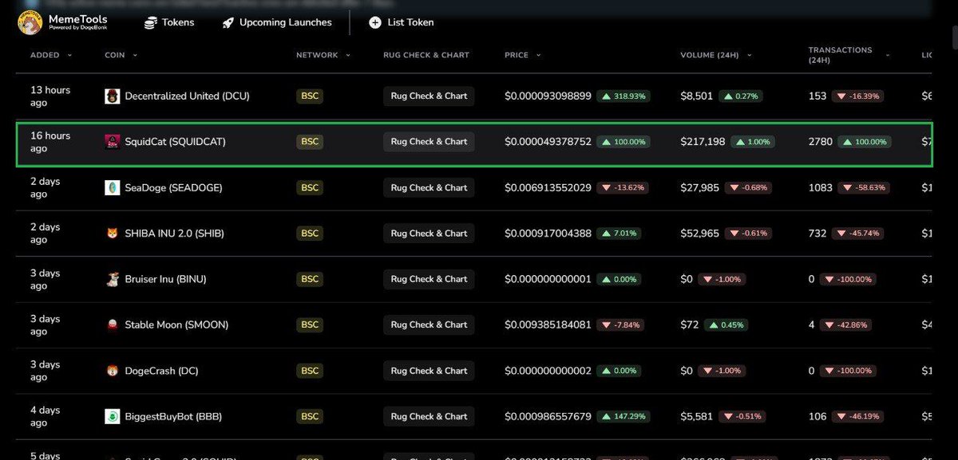Click the -13.62% price change badge
The height and width of the screenshot is (460, 958).
622,188
